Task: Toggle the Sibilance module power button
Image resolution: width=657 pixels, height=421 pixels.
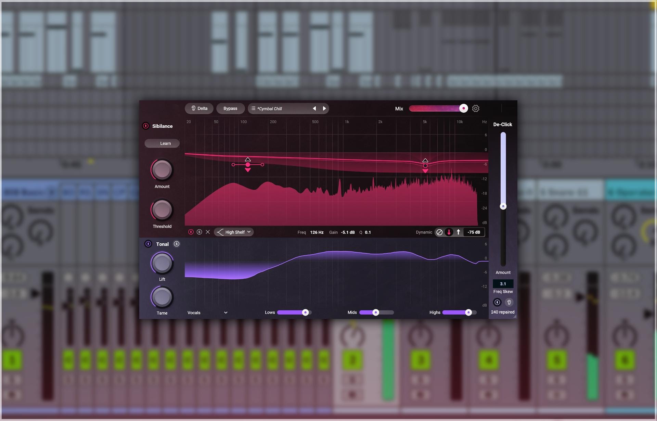Action: (146, 126)
